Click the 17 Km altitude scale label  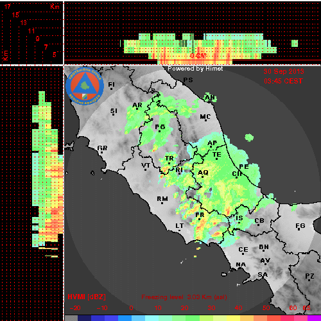(x=8, y=6)
